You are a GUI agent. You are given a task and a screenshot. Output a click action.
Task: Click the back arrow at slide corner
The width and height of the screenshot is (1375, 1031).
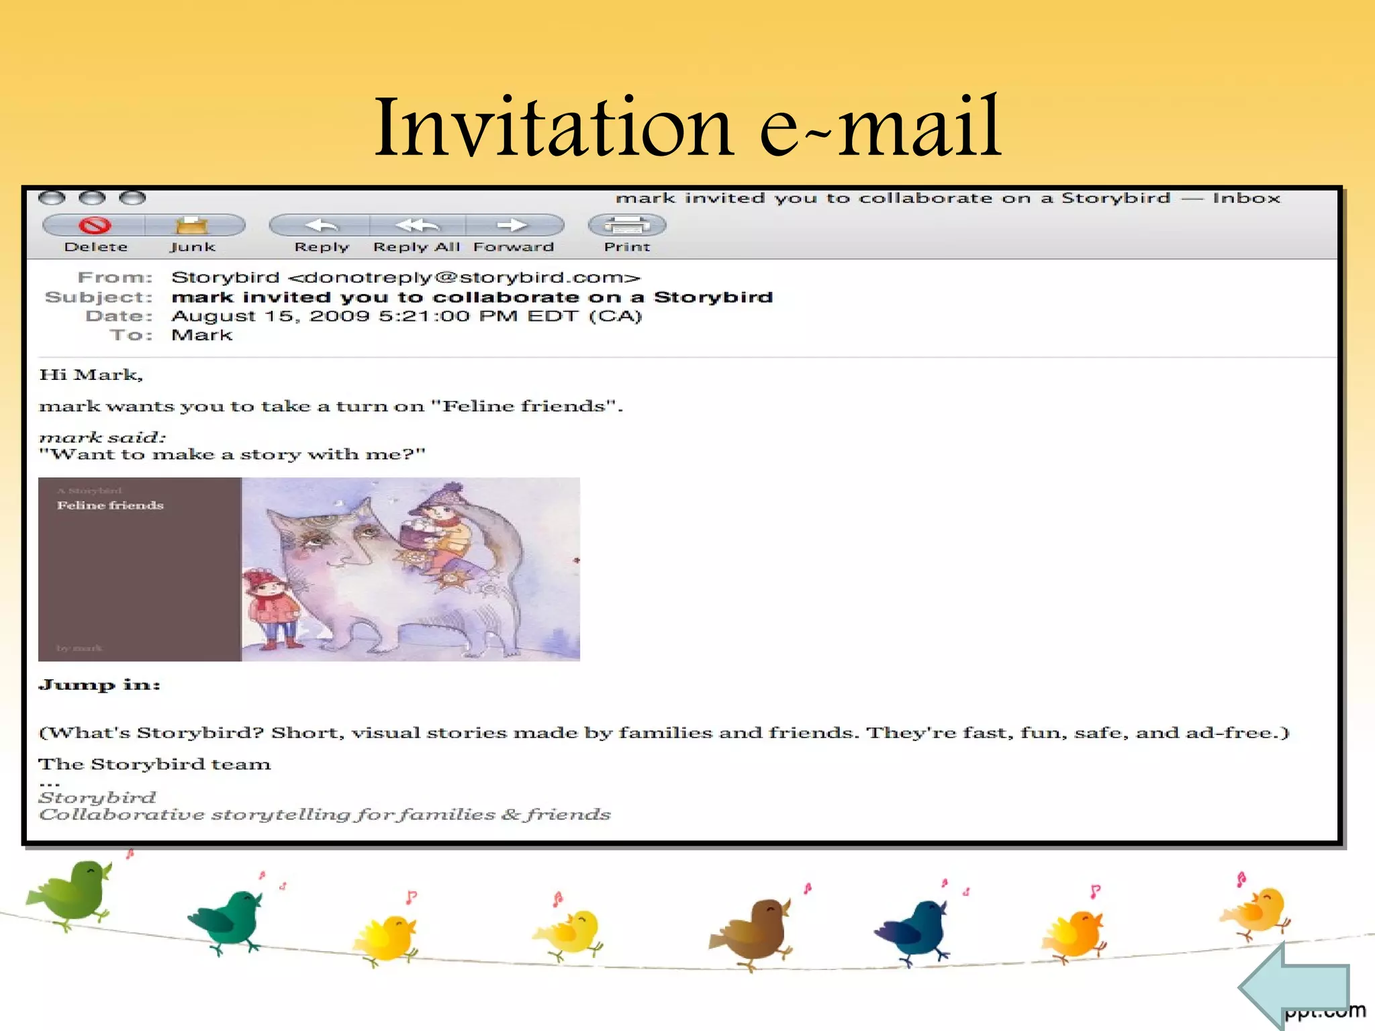coord(1294,986)
